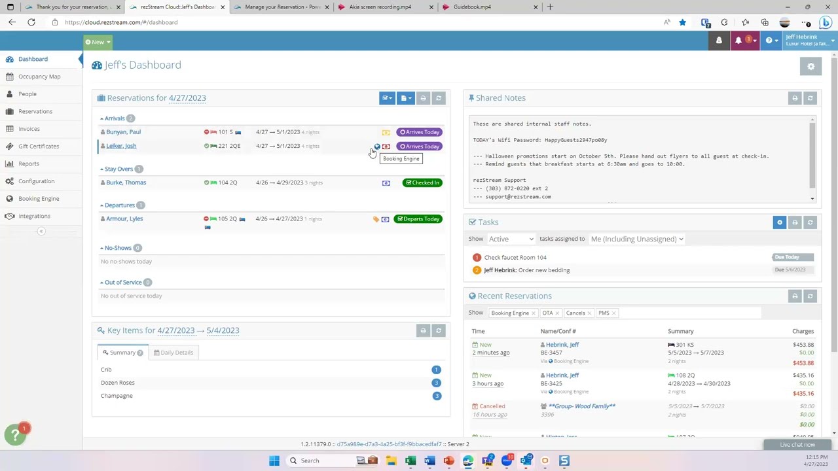Refresh the Tasks panel
This screenshot has width=838, height=471.
coord(810,222)
